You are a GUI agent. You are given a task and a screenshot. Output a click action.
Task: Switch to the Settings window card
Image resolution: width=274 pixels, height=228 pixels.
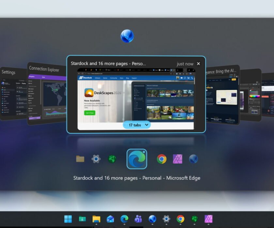pos(14,94)
